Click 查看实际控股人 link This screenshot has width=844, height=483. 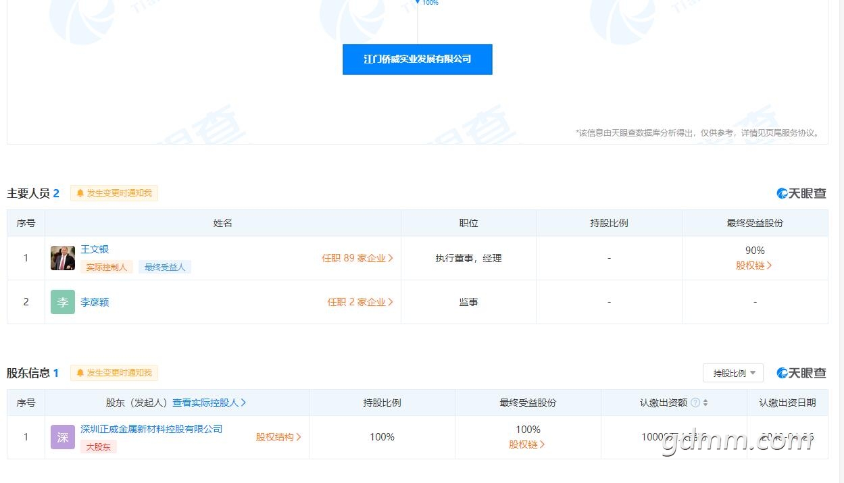[x=209, y=403]
